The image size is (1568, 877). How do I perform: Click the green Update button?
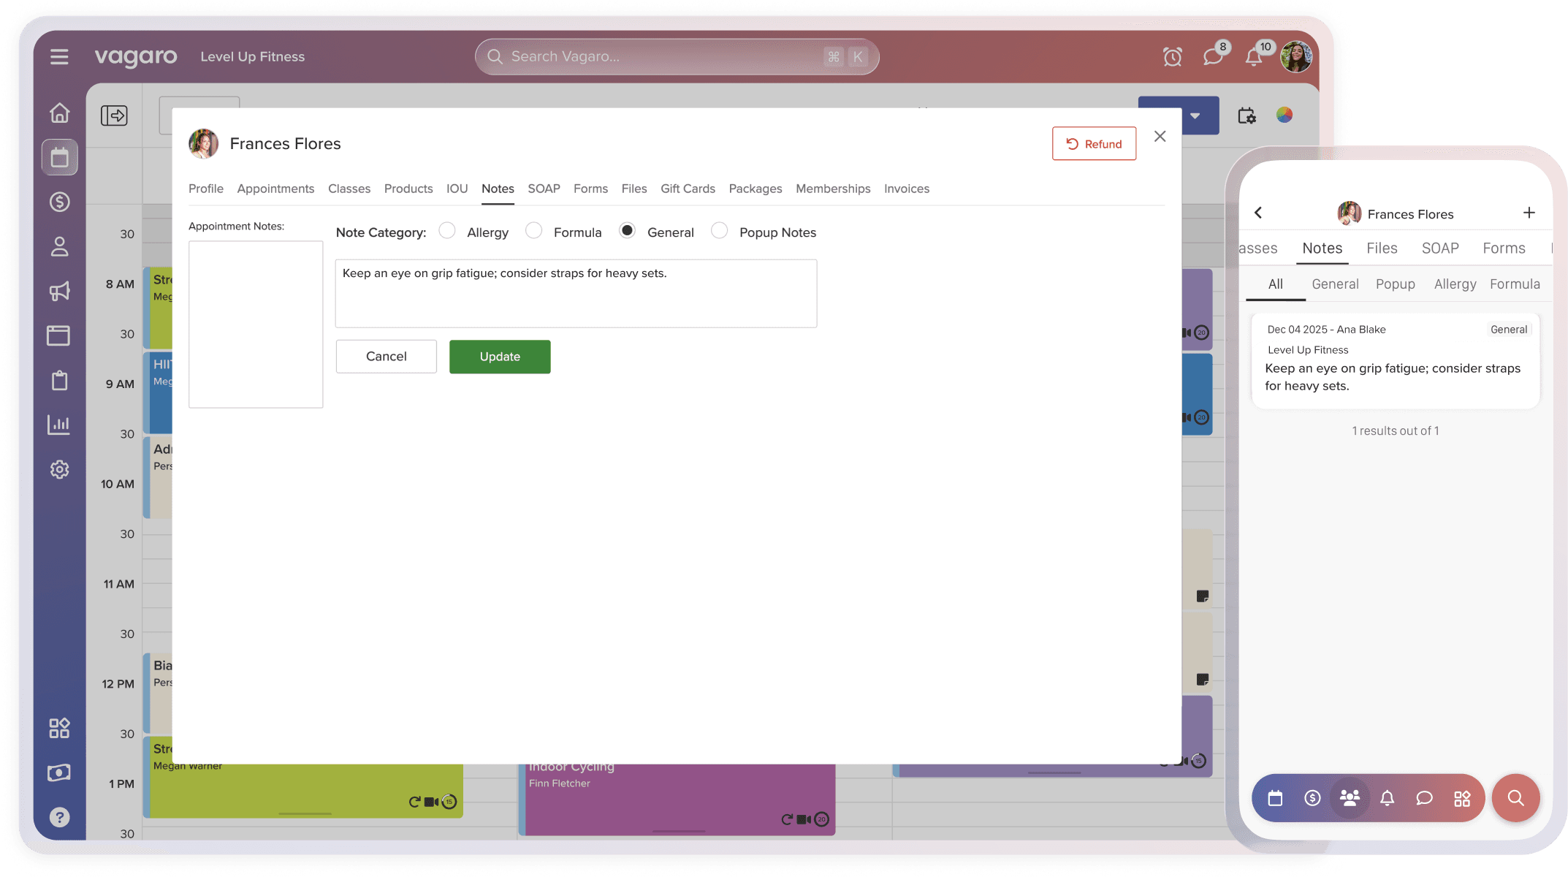pyautogui.click(x=500, y=357)
